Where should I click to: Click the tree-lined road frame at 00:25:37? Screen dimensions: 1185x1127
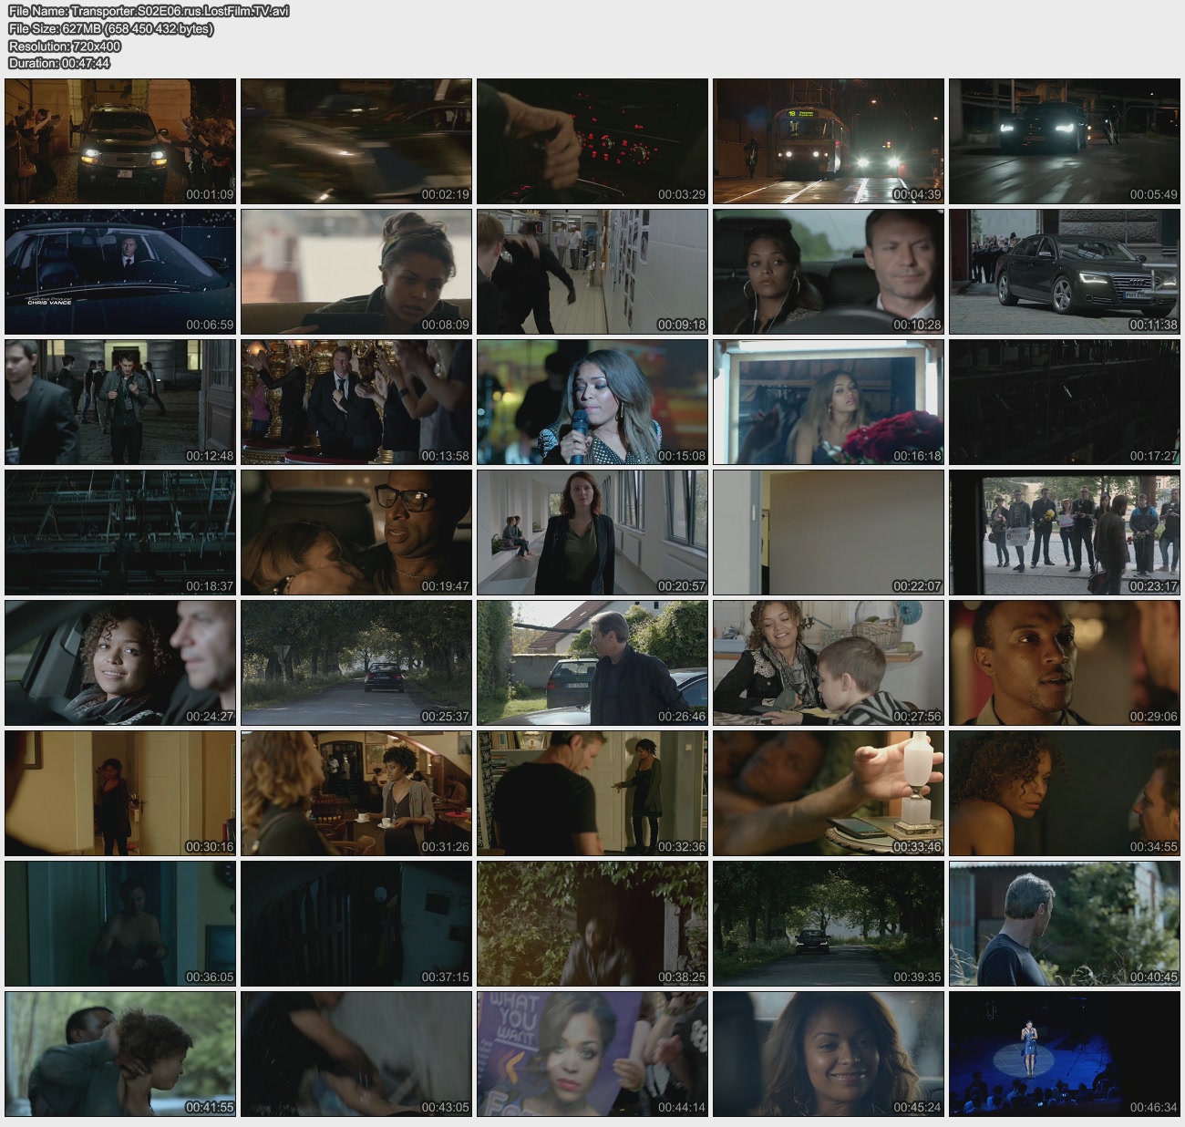356,663
